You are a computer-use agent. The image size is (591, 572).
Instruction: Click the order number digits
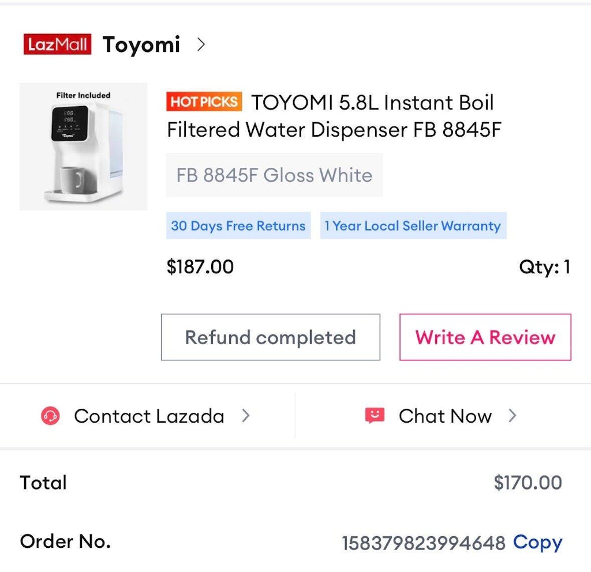point(423,543)
